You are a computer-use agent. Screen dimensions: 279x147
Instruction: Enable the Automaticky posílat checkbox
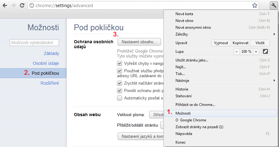(120, 98)
